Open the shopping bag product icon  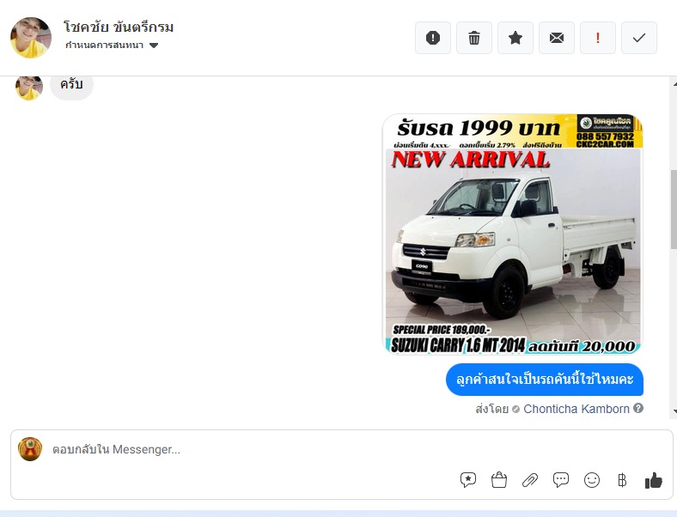pos(499,480)
